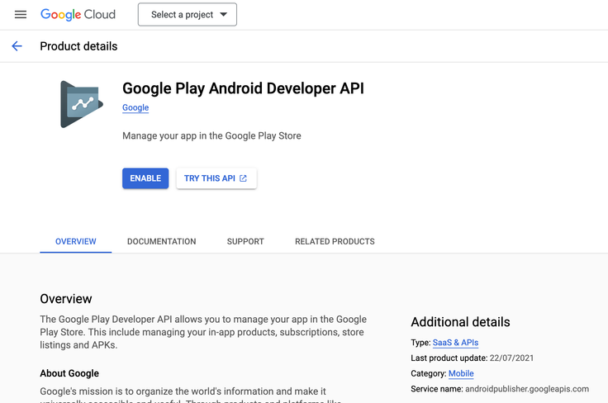Go back using the blue arrow
This screenshot has width=608, height=403.
[x=17, y=46]
